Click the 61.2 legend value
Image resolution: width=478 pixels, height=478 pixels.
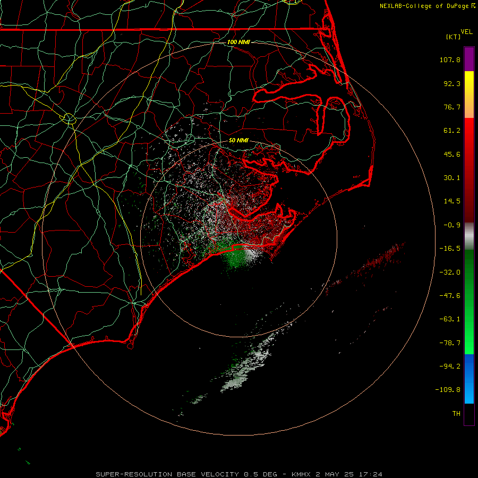pyautogui.click(x=452, y=131)
